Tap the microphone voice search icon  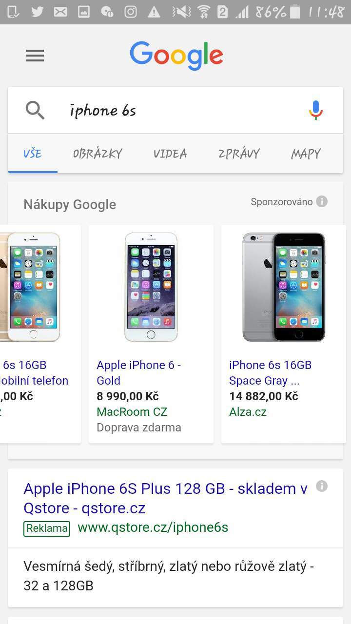[x=316, y=110]
